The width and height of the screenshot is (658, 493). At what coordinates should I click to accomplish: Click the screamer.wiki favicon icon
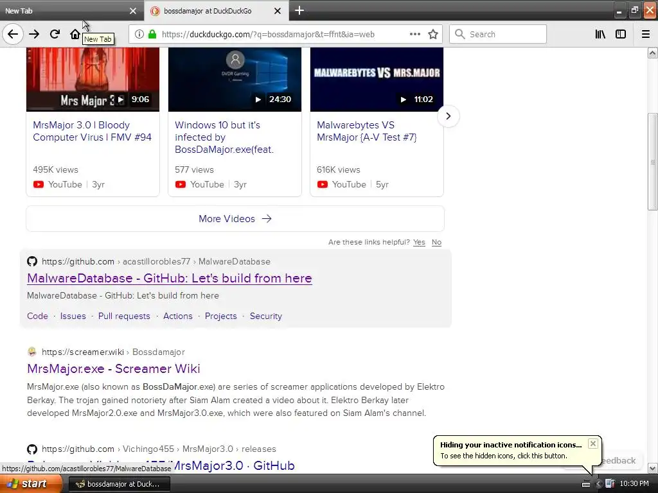pos(32,352)
